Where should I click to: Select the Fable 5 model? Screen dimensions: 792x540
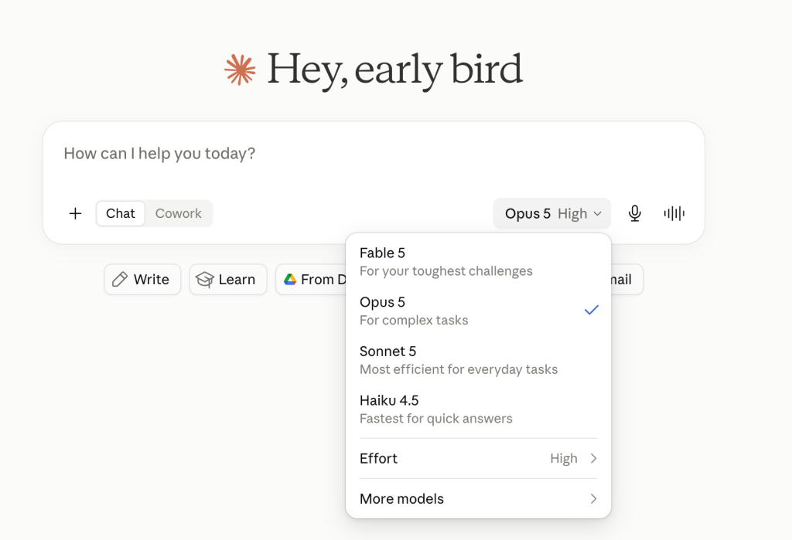tap(478, 262)
